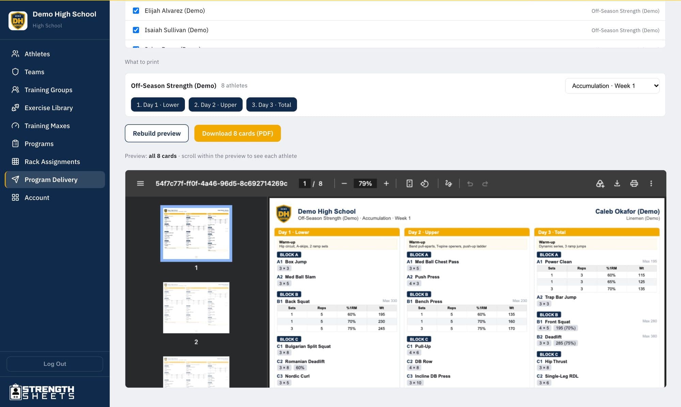
Task: Click the PDF file name text
Action: point(221,183)
